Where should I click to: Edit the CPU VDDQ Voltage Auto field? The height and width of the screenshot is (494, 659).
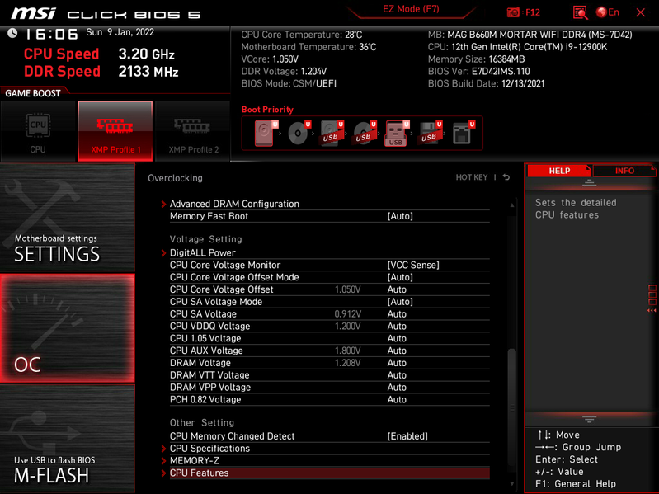[x=397, y=326]
